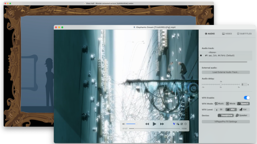Switch to the Subtitles tab

click(x=244, y=34)
